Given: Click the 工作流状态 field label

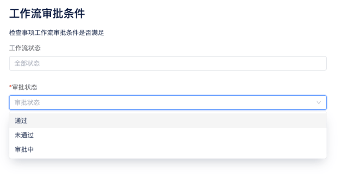Looking at the screenshot, I should [25, 48].
